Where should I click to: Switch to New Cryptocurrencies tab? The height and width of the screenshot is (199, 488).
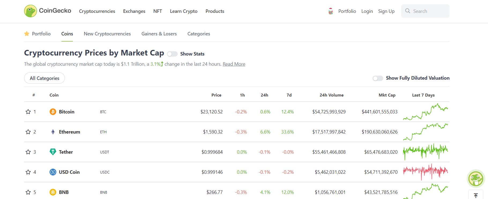click(x=107, y=34)
